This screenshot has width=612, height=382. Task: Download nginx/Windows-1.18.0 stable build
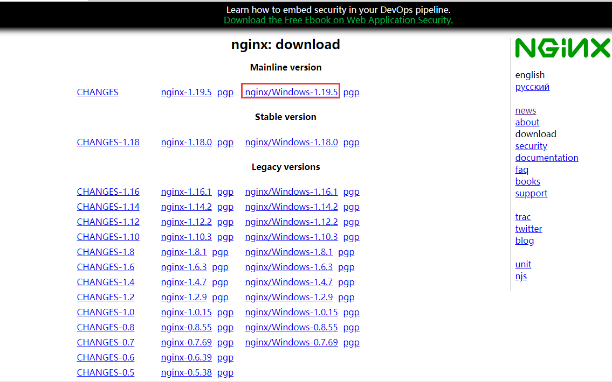pyautogui.click(x=291, y=142)
